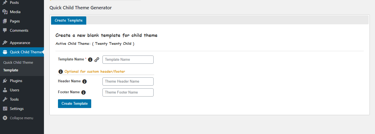Open the Media library icon
Viewport: 375px width, 134px height.
pos(5,12)
